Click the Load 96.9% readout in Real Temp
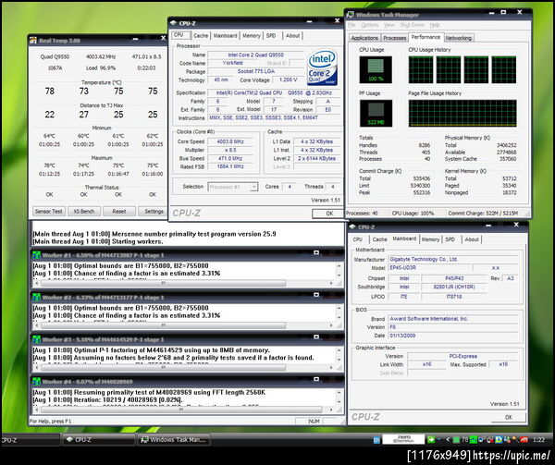 [101, 67]
